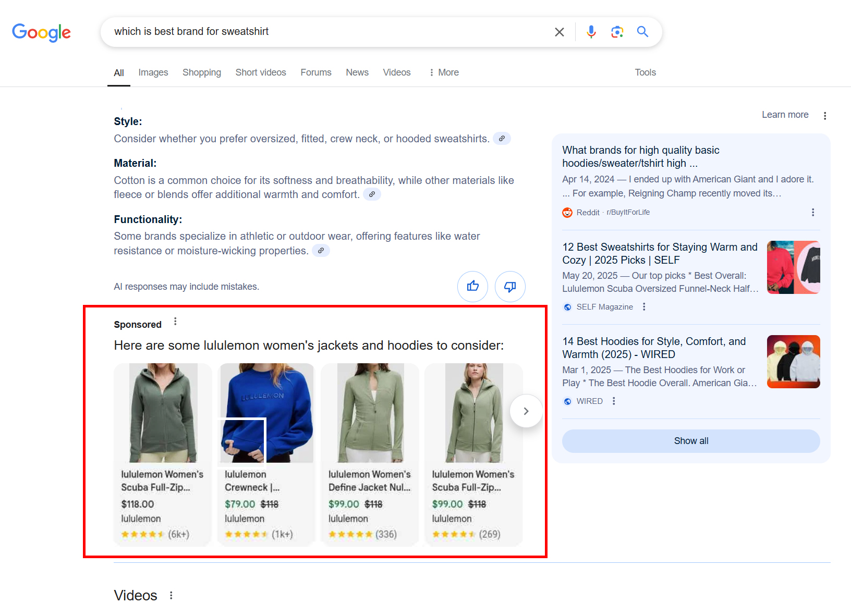Clear the search box with X icon
The image size is (851, 616).
tap(560, 32)
